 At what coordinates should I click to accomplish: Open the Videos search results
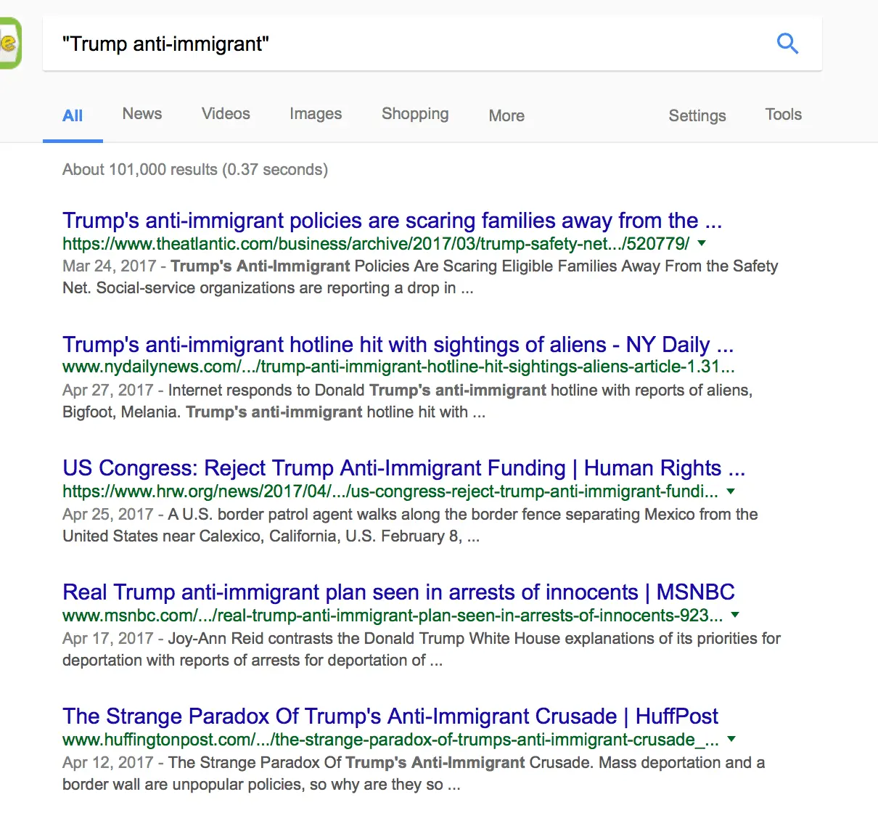click(x=226, y=114)
